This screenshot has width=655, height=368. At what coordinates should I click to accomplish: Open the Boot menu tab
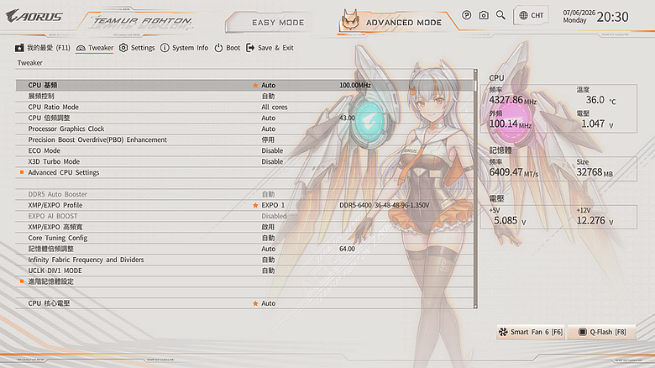coord(228,48)
